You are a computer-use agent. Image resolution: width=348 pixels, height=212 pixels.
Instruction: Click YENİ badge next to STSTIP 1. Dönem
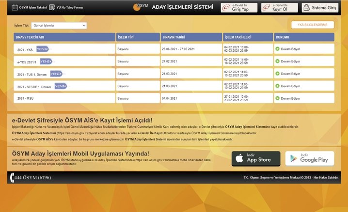(x=61, y=86)
